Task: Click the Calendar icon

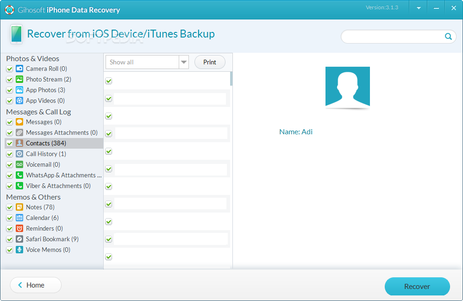Action: [x=19, y=218]
